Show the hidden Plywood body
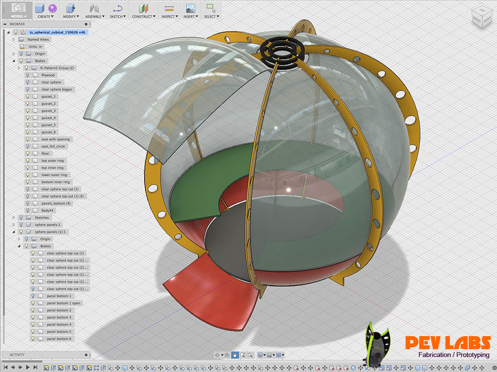The image size is (497, 372). pyautogui.click(x=27, y=75)
